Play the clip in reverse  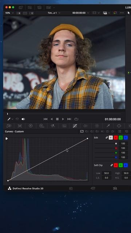52,119
